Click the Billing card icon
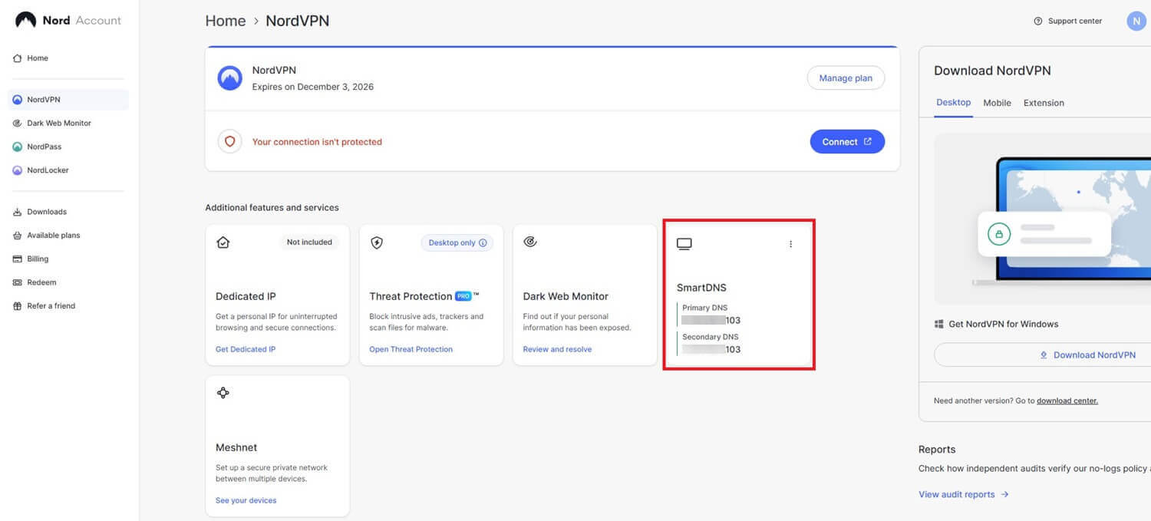Screen dimensions: 1151x521 tap(18, 259)
